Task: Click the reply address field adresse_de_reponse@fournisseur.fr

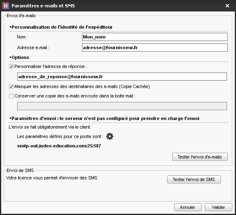Action: coord(122,77)
